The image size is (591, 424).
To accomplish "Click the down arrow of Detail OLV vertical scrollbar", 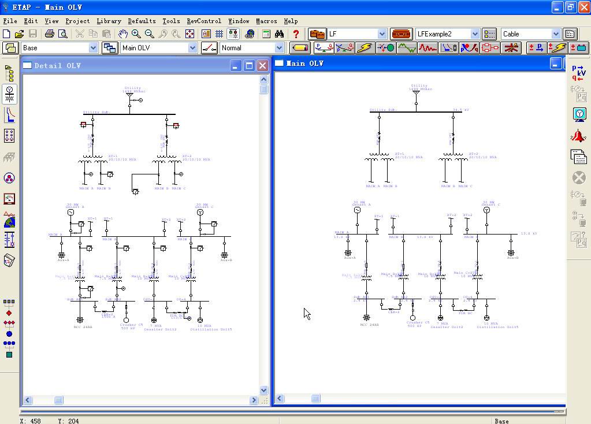I will click(x=264, y=390).
